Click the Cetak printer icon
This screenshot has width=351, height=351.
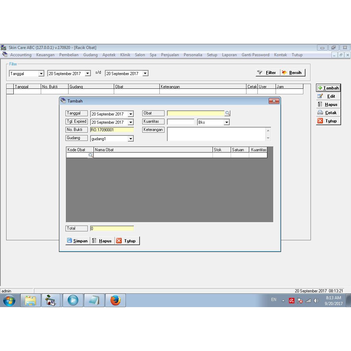pos(320,112)
